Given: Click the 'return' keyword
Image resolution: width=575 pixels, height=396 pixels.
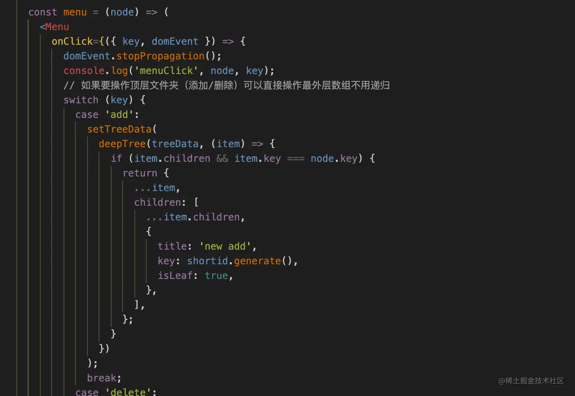Looking at the screenshot, I should tap(140, 173).
